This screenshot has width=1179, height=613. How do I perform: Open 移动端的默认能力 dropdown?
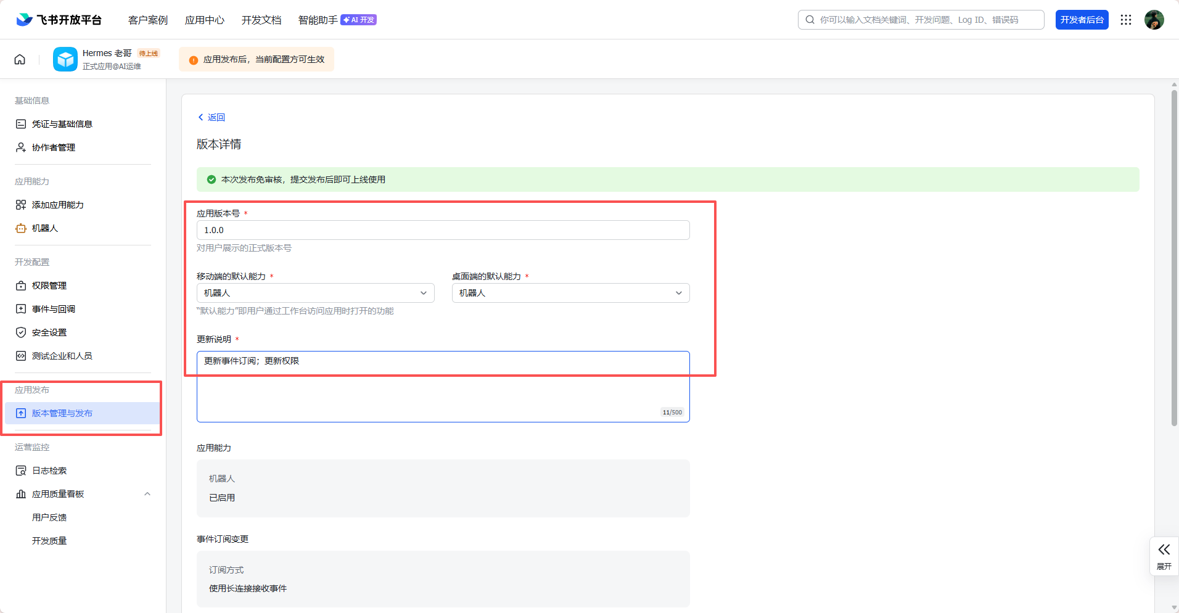pos(316,293)
